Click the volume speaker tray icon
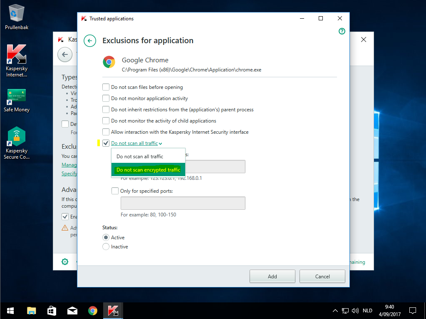 355,311
